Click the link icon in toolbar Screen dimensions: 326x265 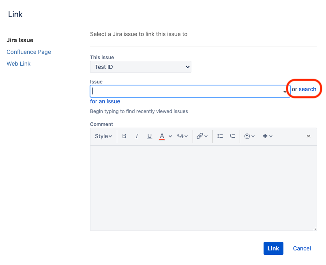point(199,136)
